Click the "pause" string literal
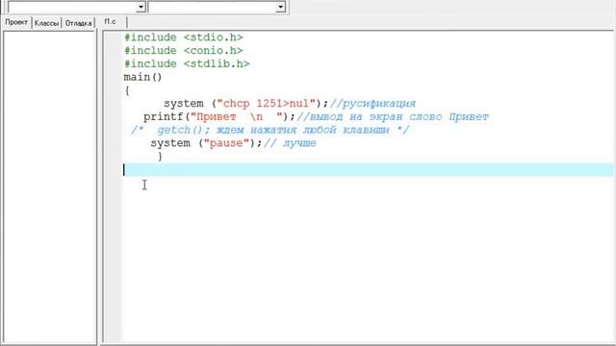Image resolution: width=616 pixels, height=346 pixels. [x=226, y=143]
